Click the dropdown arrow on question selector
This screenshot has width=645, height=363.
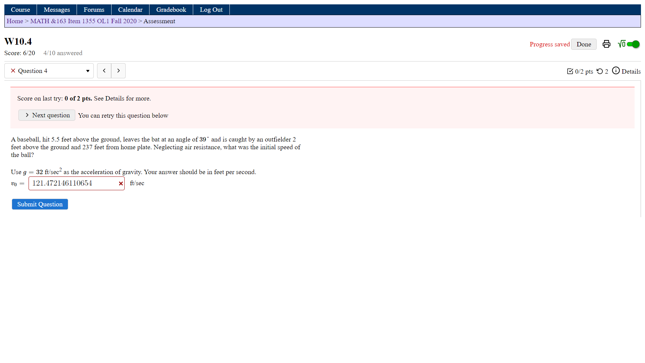pos(88,71)
